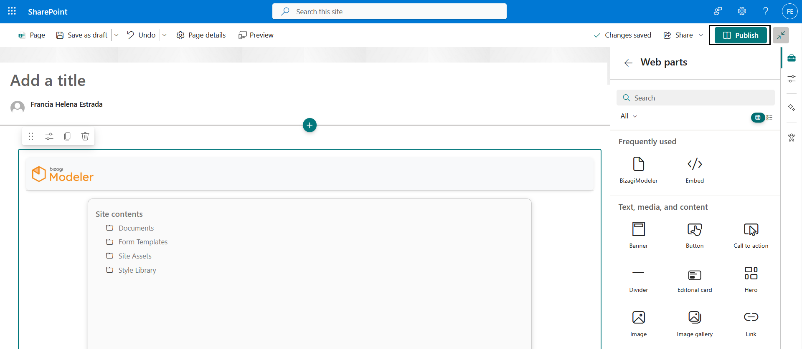Duplicate the web part

pyautogui.click(x=67, y=136)
